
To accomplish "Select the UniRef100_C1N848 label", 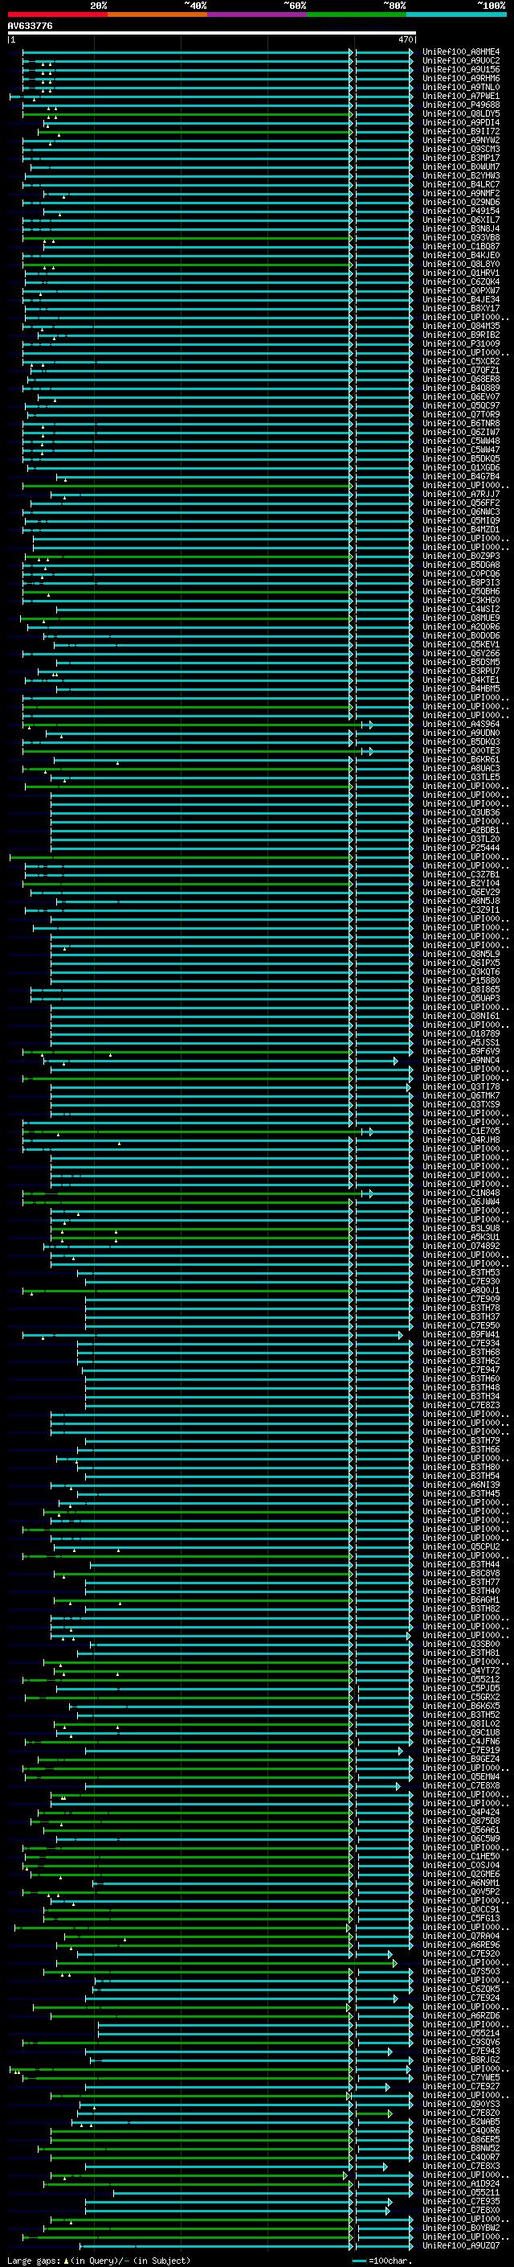I will click(461, 1193).
